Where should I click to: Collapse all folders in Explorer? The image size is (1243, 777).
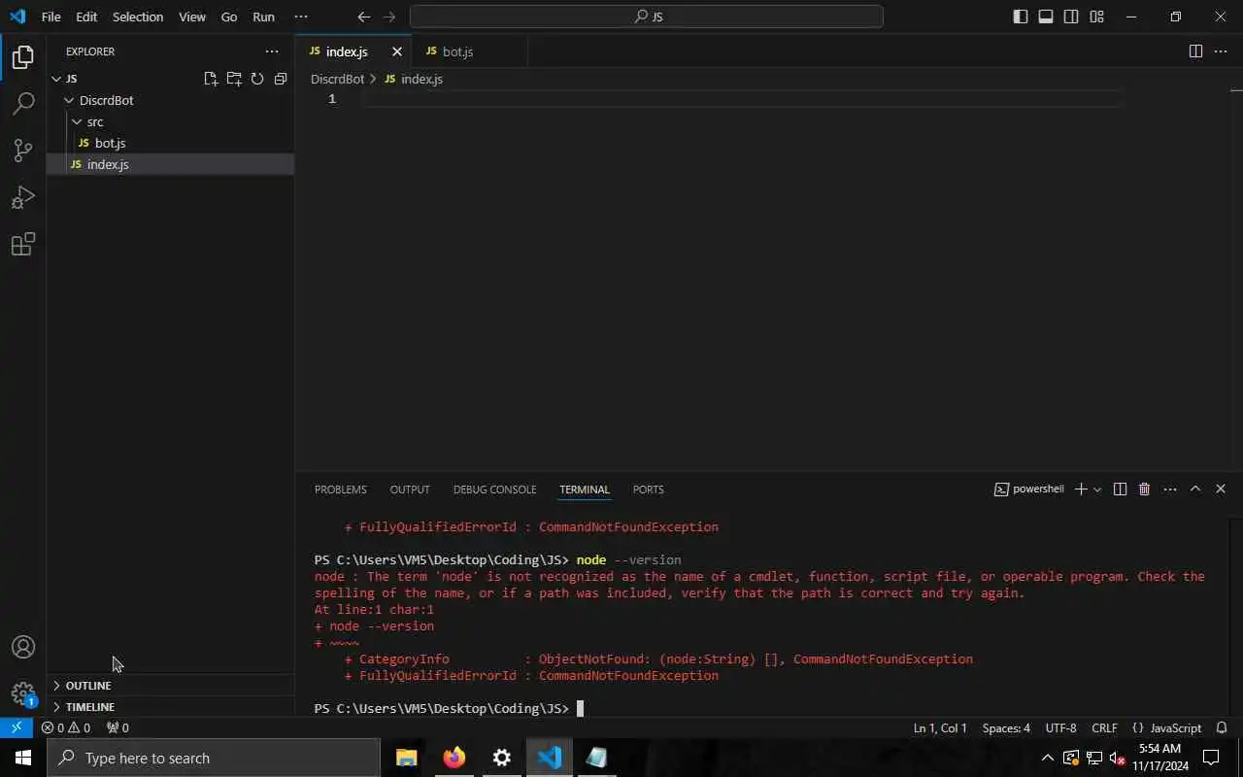(x=281, y=79)
